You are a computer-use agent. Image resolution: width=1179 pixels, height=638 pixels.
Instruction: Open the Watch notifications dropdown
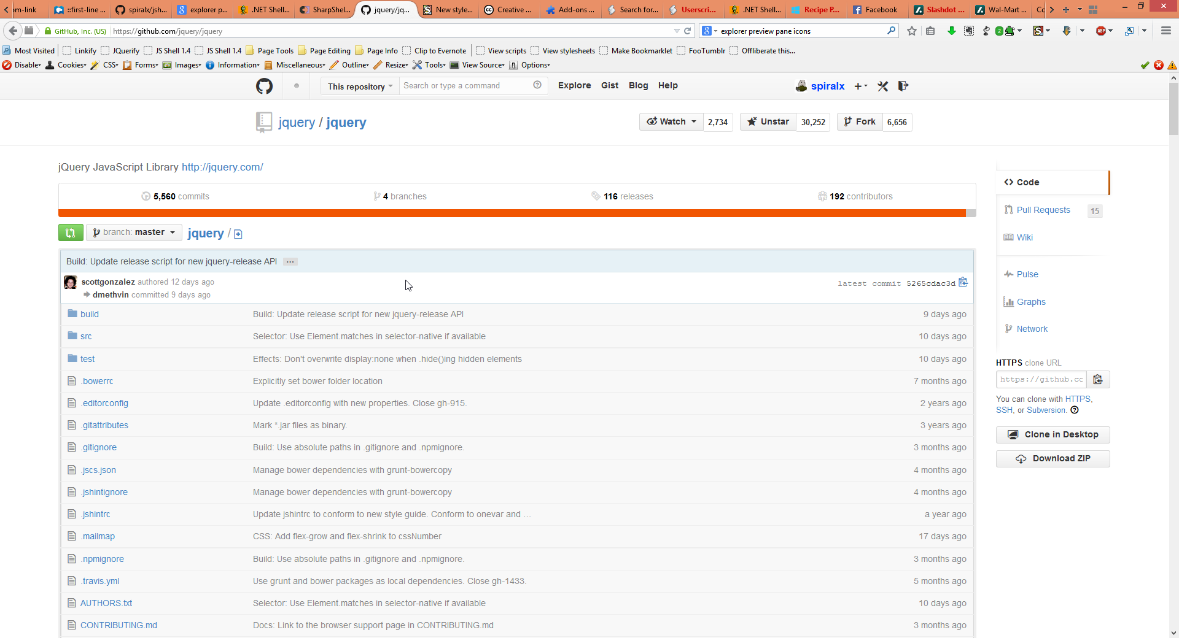(x=671, y=122)
